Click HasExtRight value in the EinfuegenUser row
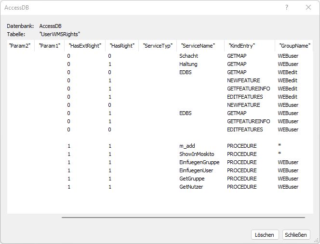The width and height of the screenshot is (320, 244). tap(69, 170)
